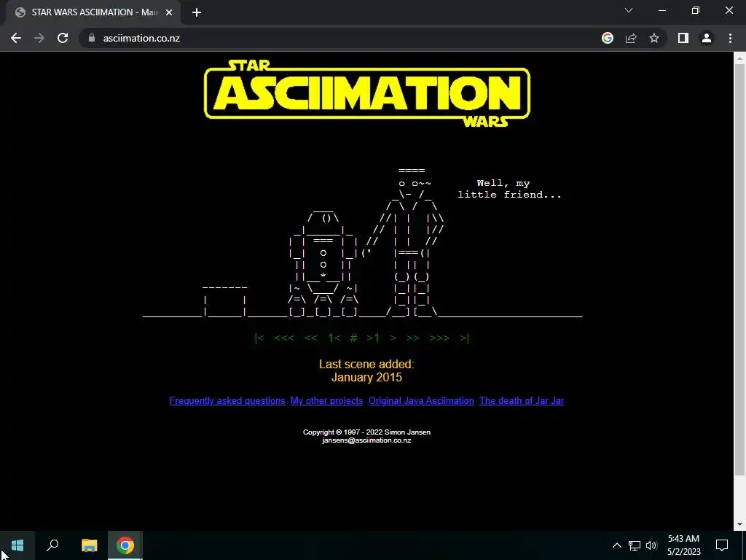The width and height of the screenshot is (746, 560).
Task: Open the Chrome side panel
Action: pos(683,38)
